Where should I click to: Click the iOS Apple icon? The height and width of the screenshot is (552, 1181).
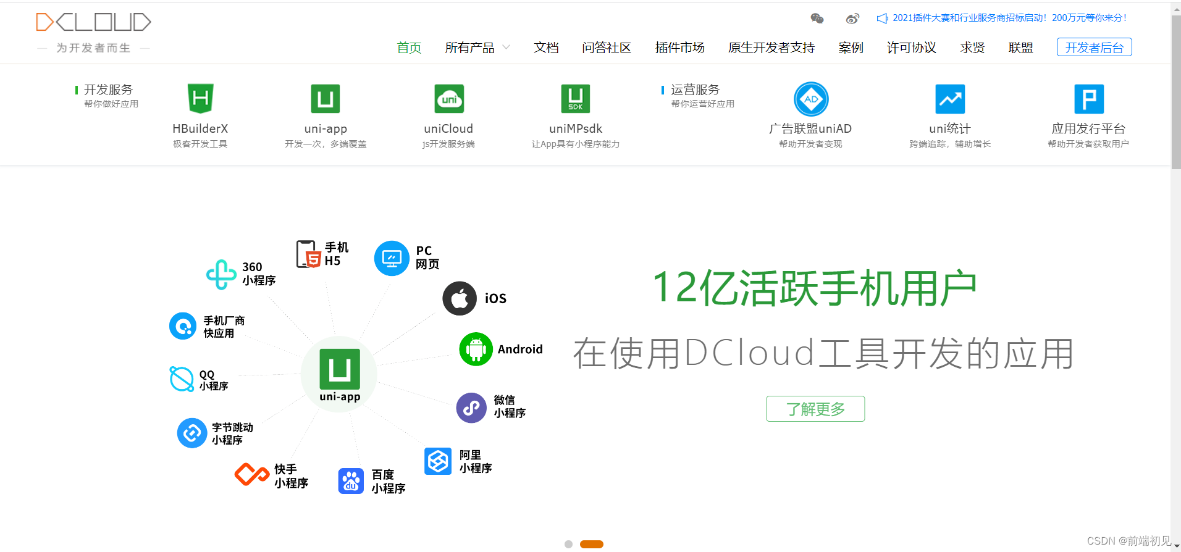(x=460, y=298)
